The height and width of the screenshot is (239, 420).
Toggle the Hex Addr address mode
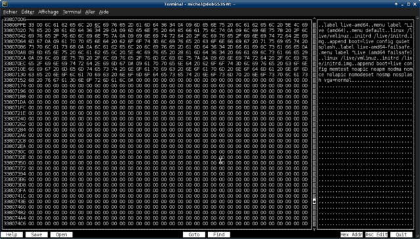[x=352, y=234]
